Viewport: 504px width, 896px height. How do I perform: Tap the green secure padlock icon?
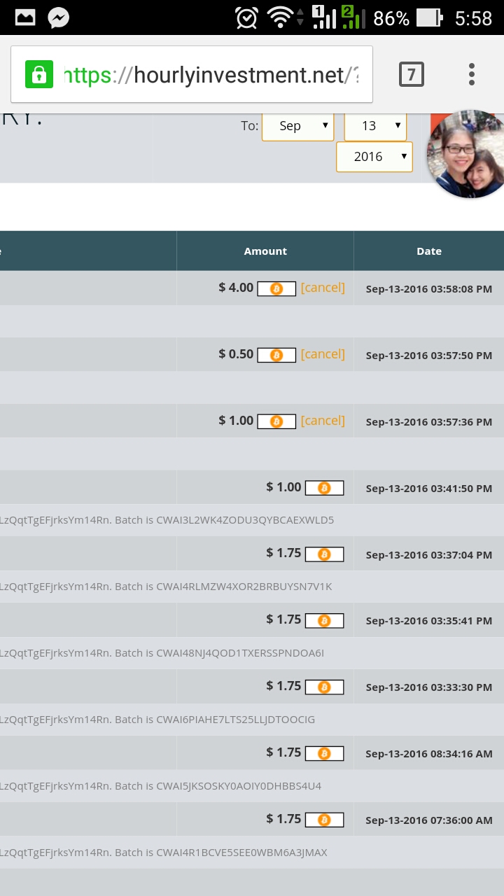[x=39, y=74]
